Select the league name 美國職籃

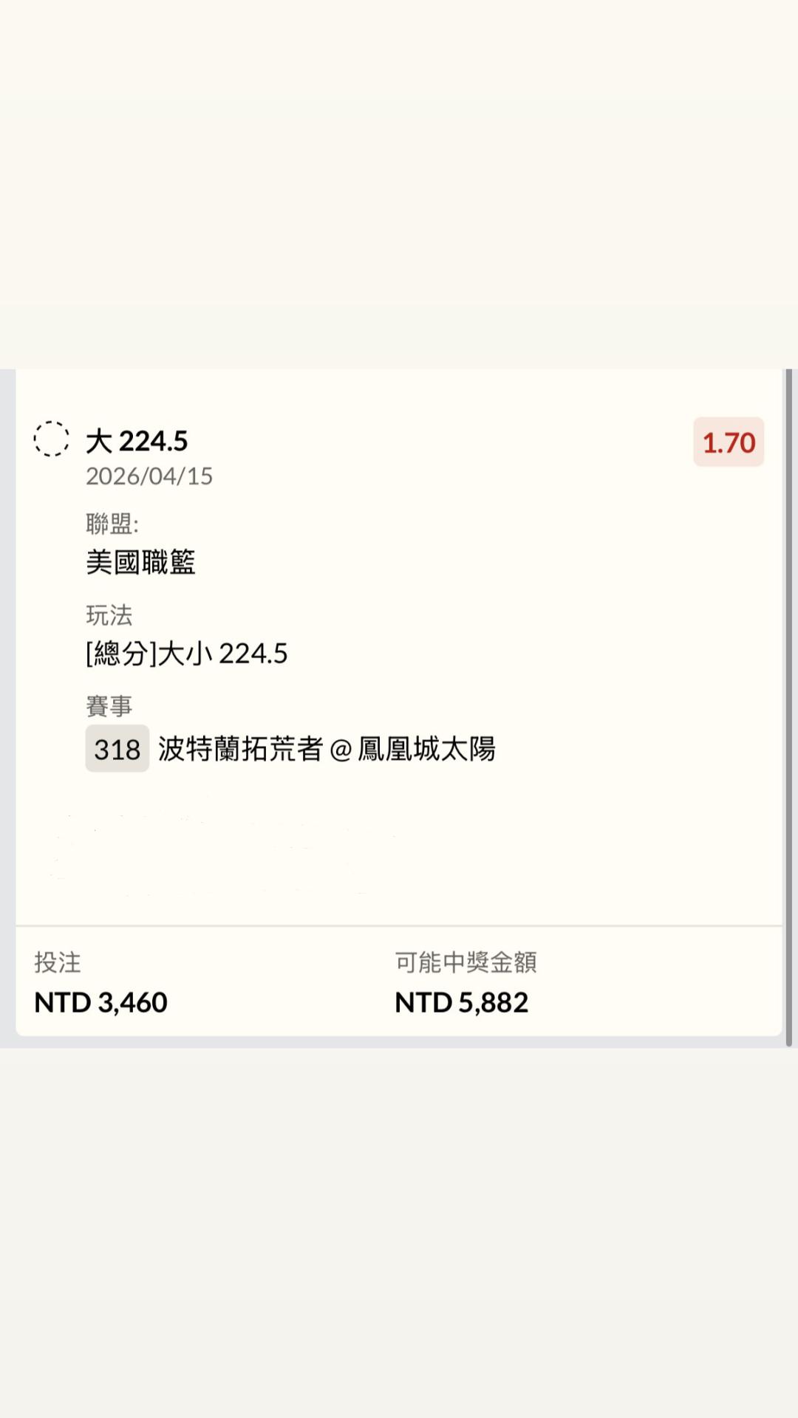[141, 563]
